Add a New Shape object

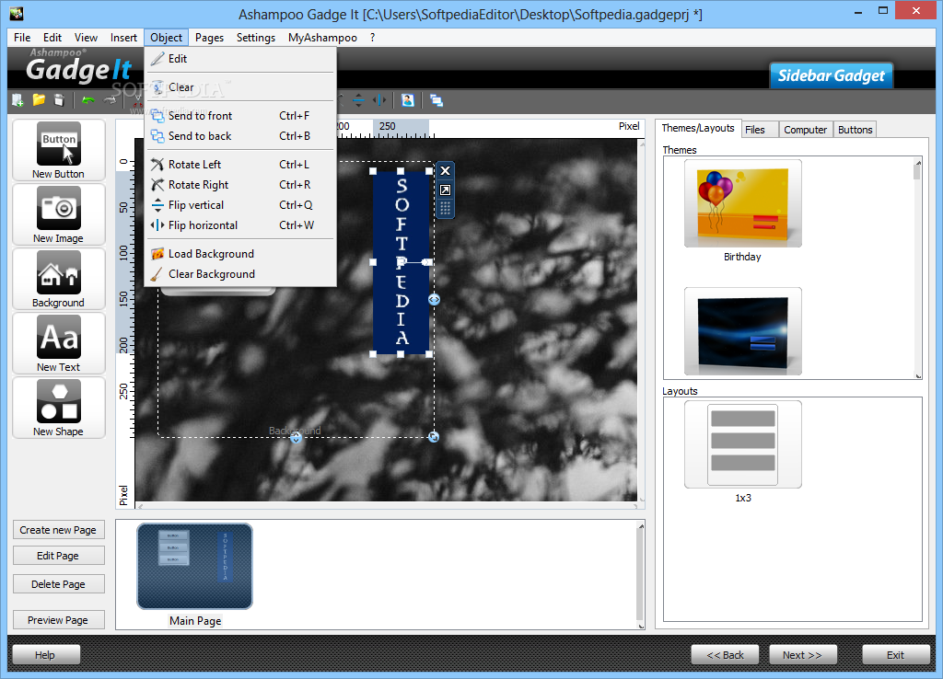click(58, 408)
